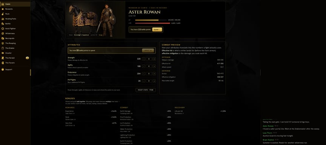The width and height of the screenshot is (326, 145).
Task: Click the Earth Damage bonus row
Action: coord(146,112)
